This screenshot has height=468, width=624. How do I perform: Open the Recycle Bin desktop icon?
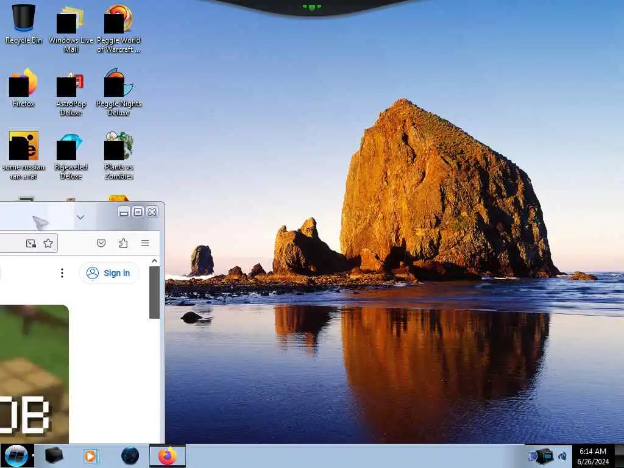pyautogui.click(x=24, y=23)
